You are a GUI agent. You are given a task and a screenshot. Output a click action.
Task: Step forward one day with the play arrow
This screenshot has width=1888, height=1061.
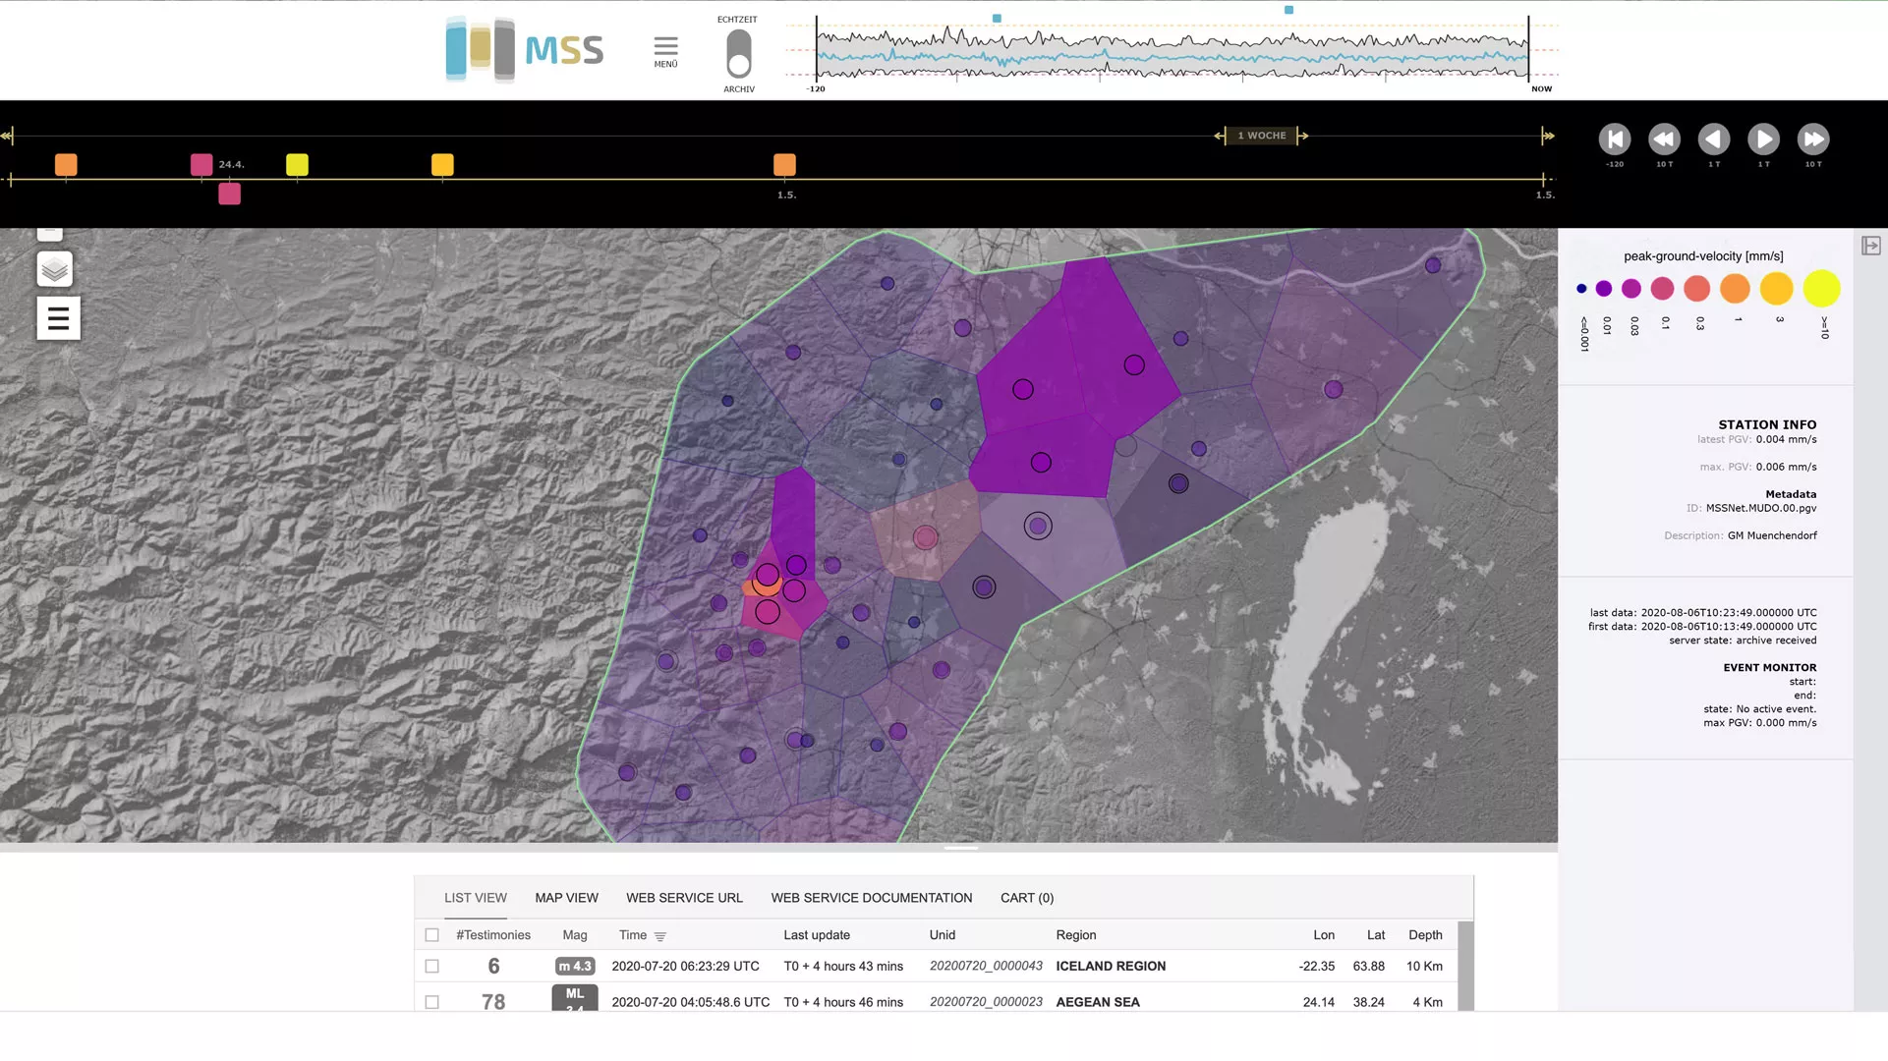1763,140
